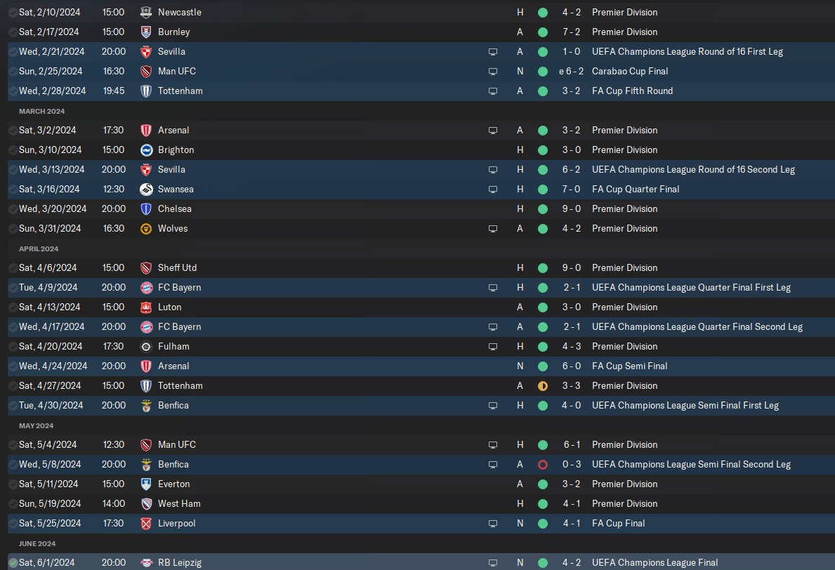The image size is (835, 570).
Task: Toggle the check circle beside Sat, 2/10/2024
Action: 13,12
